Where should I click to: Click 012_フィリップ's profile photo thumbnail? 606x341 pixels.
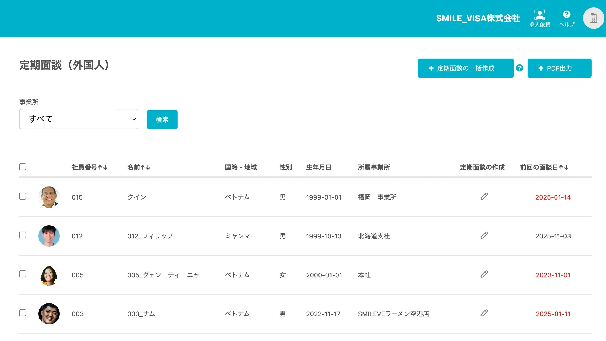tap(49, 236)
